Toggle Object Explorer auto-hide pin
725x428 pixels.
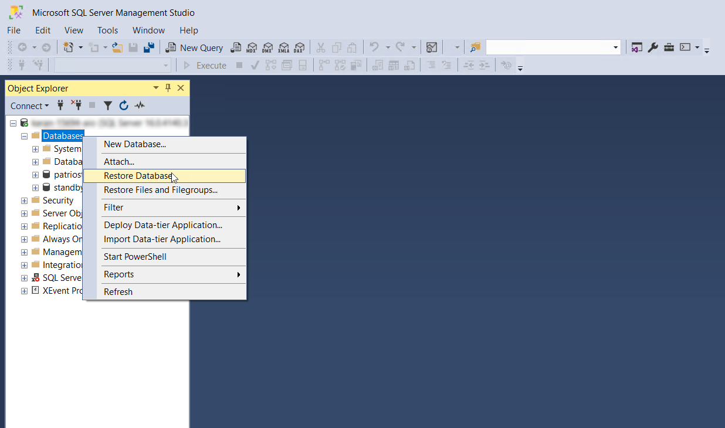[168, 88]
